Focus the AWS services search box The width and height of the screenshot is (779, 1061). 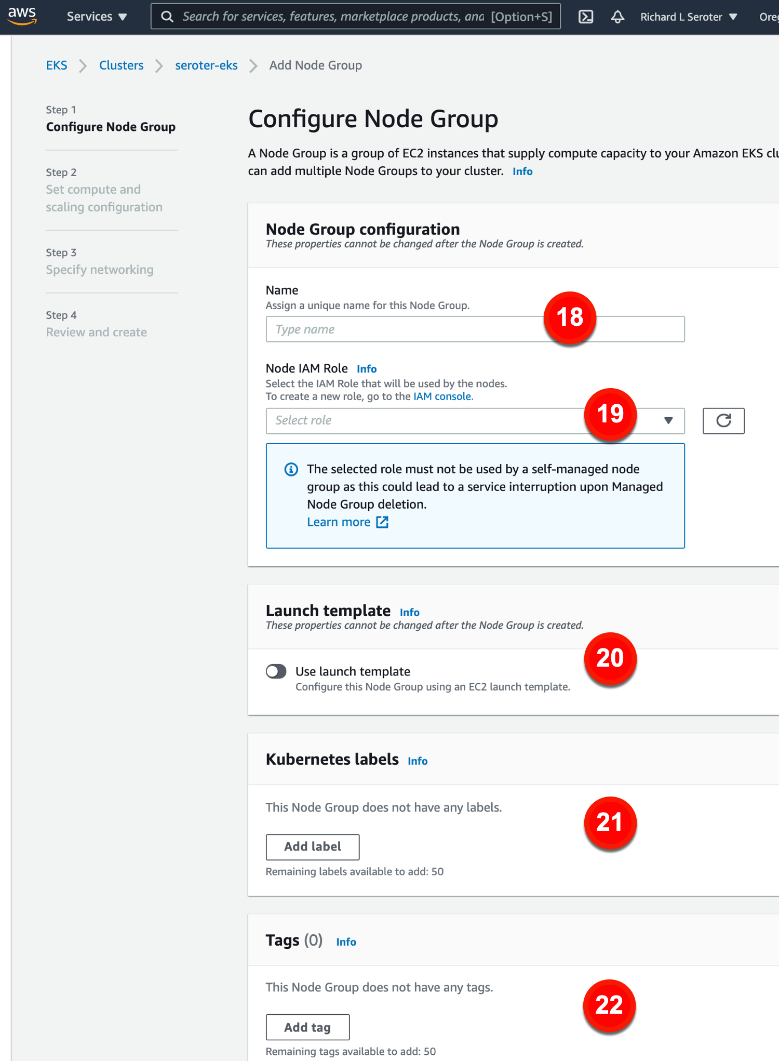pyautogui.click(x=335, y=17)
